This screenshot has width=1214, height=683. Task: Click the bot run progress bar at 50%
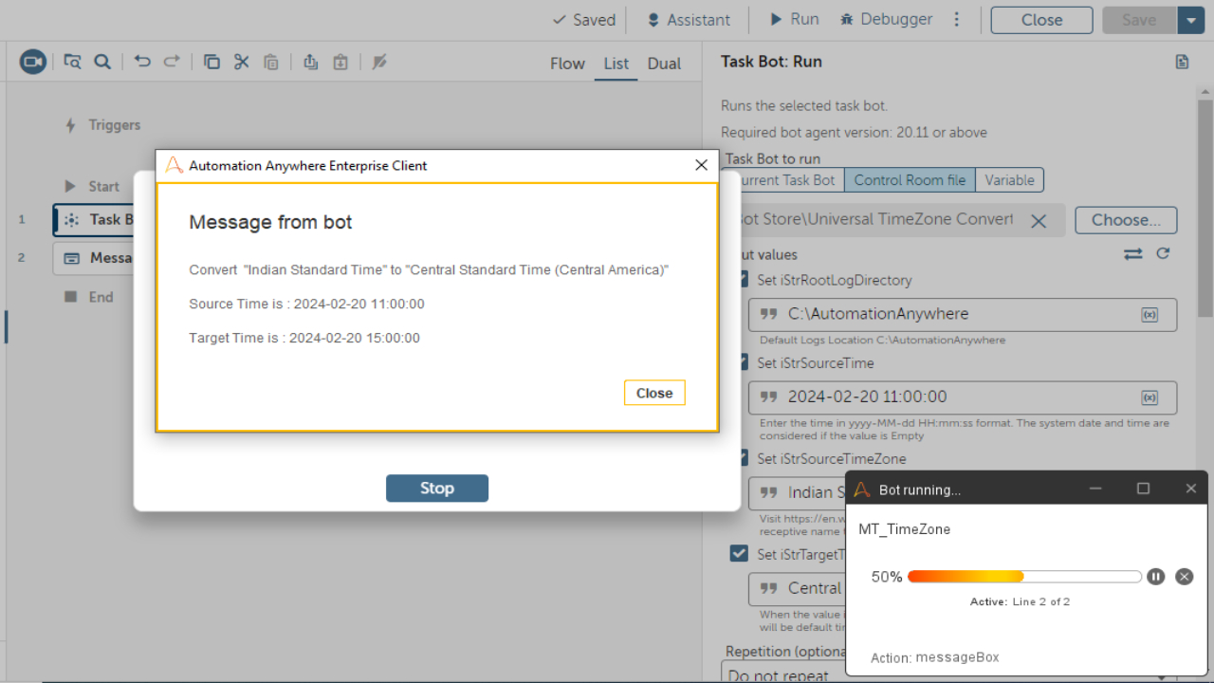click(x=1024, y=577)
